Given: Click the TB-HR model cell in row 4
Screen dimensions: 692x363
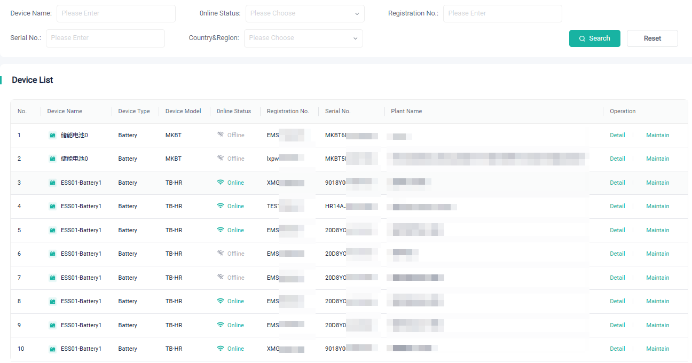Looking at the screenshot, I should coord(174,206).
